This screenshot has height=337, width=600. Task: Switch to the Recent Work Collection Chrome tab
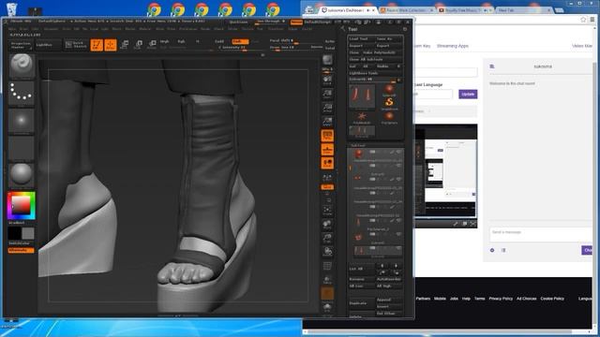click(406, 10)
